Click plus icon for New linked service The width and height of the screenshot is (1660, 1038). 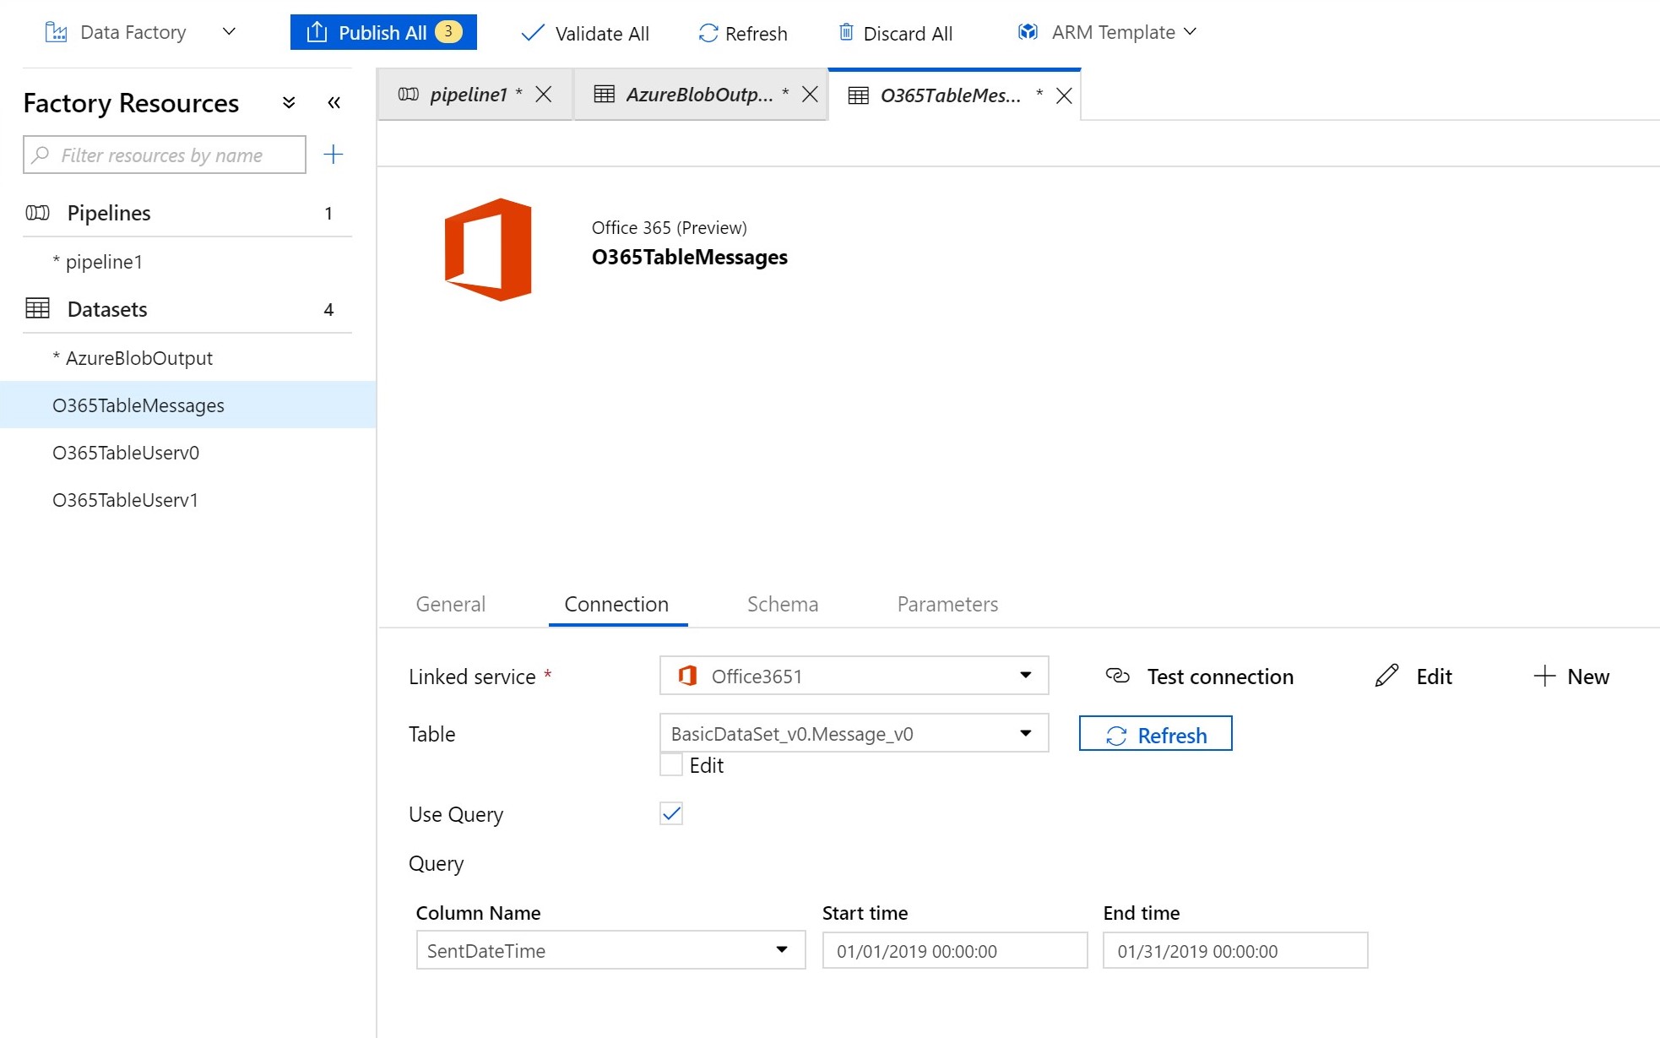1543,676
